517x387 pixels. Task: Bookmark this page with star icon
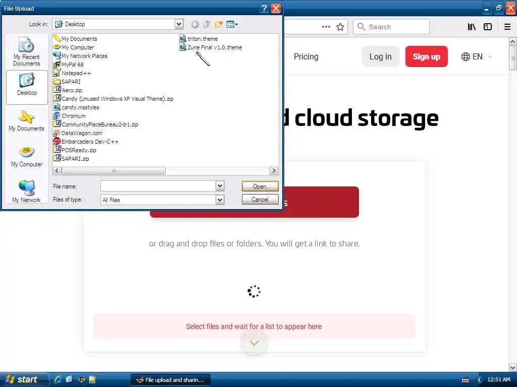pyautogui.click(x=340, y=27)
